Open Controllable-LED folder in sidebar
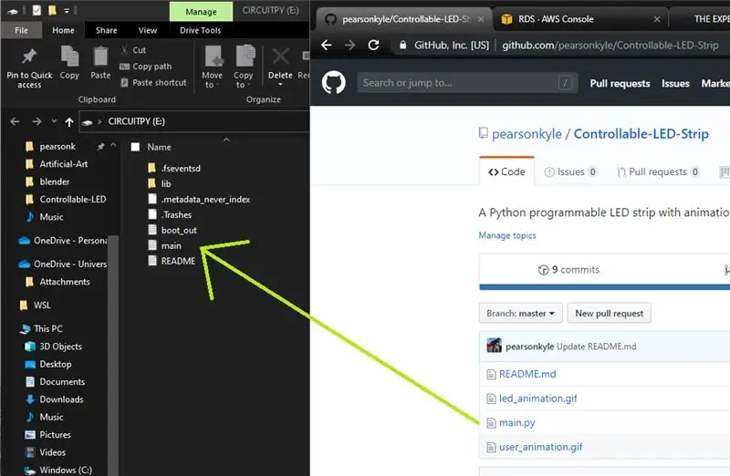The height and width of the screenshot is (476, 730). (66, 199)
